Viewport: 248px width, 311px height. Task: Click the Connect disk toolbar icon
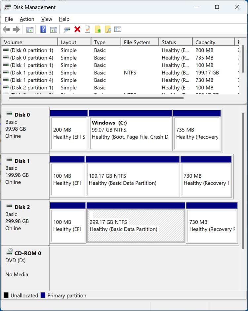click(x=67, y=29)
